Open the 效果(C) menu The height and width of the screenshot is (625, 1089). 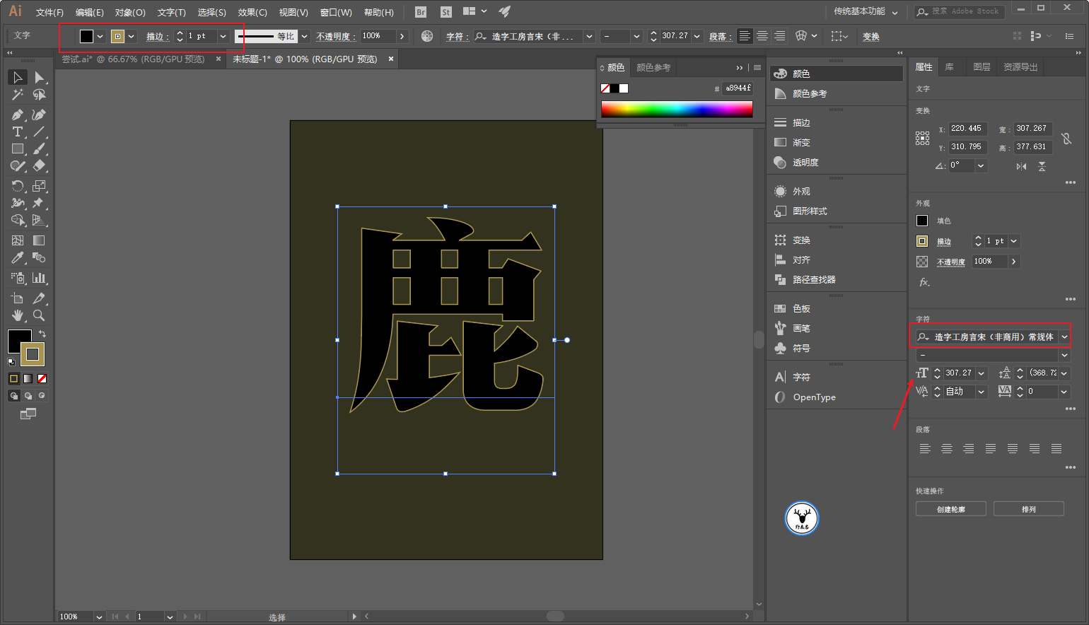[252, 12]
